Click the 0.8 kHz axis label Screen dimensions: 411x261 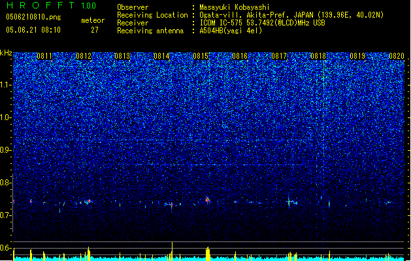tap(5, 183)
